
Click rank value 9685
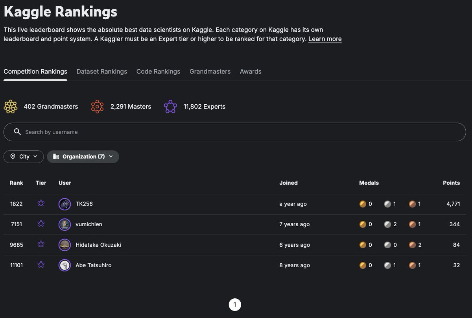point(17,245)
